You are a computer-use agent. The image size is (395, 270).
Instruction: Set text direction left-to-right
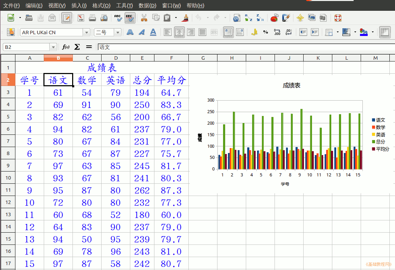coord(228,32)
